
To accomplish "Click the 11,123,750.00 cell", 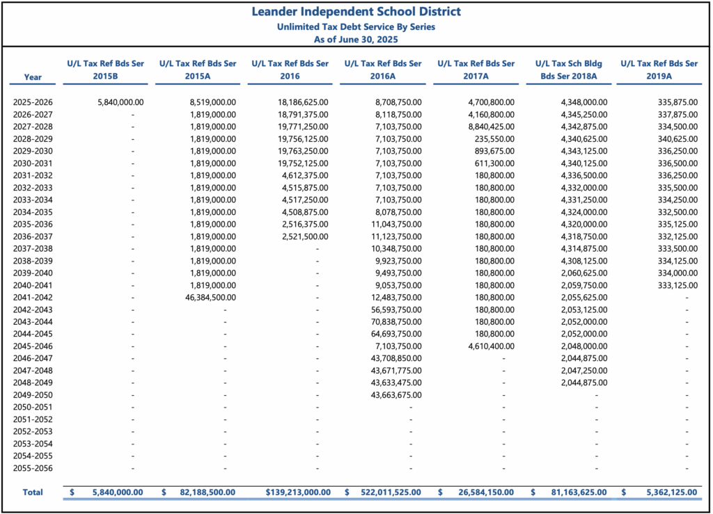I will coord(396,236).
